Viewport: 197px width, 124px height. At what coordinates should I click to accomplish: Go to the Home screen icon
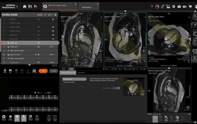pyautogui.click(x=25, y=6)
